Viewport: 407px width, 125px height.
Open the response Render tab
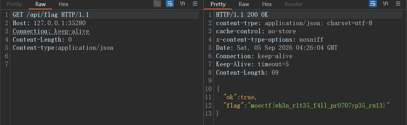click(x=294, y=4)
